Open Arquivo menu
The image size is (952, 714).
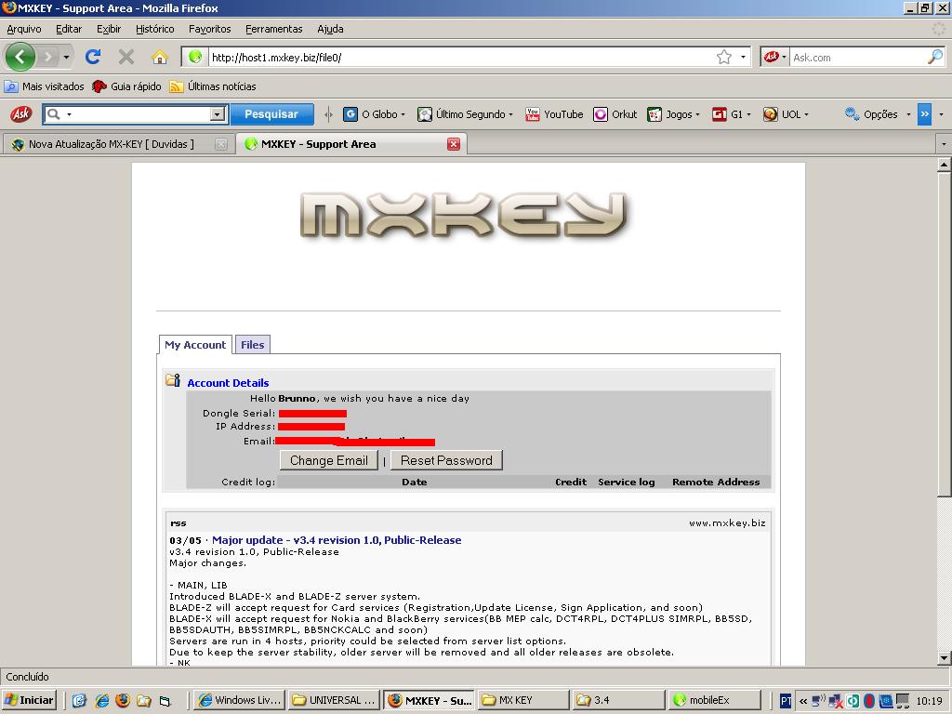tap(23, 29)
